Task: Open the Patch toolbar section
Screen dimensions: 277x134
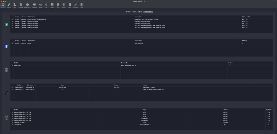Action: tap(9, 6)
